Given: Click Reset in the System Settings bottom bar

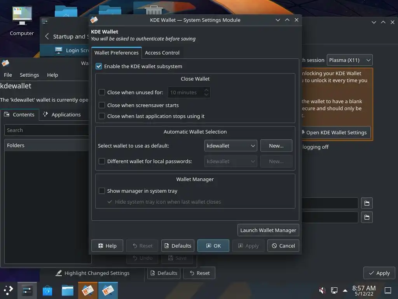Looking at the screenshot, I should tap(199, 273).
